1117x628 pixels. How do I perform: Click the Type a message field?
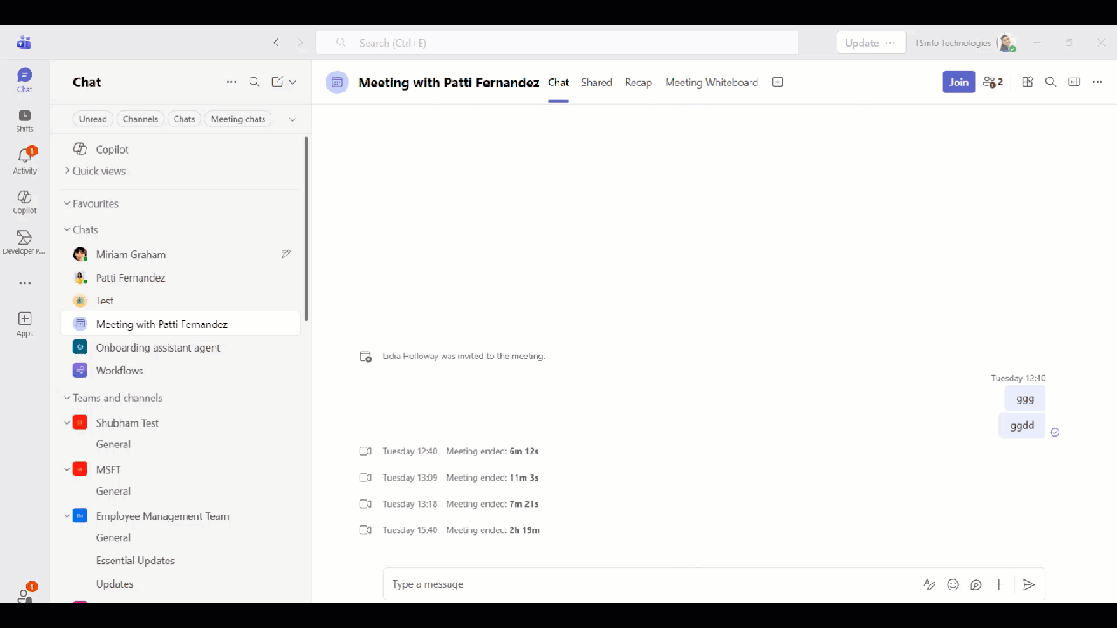point(654,584)
